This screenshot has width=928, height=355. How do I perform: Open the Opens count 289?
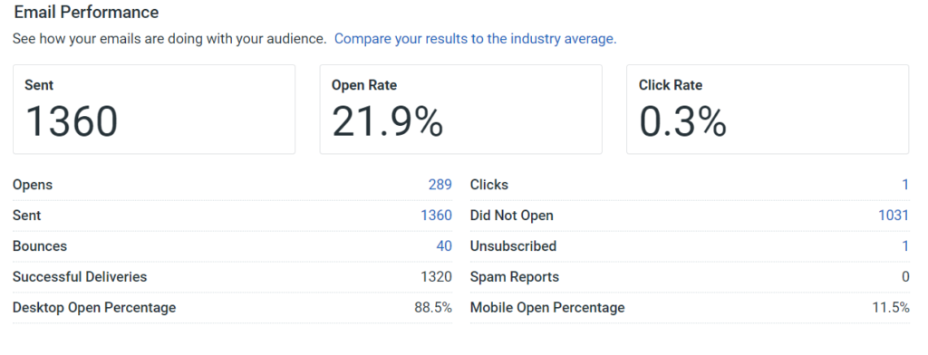(x=440, y=185)
